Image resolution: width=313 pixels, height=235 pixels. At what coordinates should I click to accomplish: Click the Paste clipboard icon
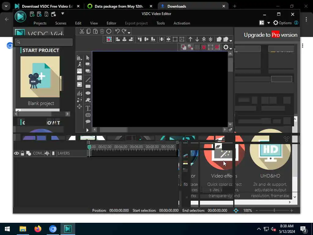95,32
